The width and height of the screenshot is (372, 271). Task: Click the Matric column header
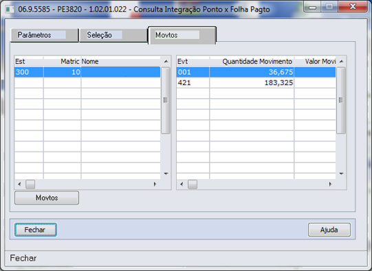tap(63, 61)
